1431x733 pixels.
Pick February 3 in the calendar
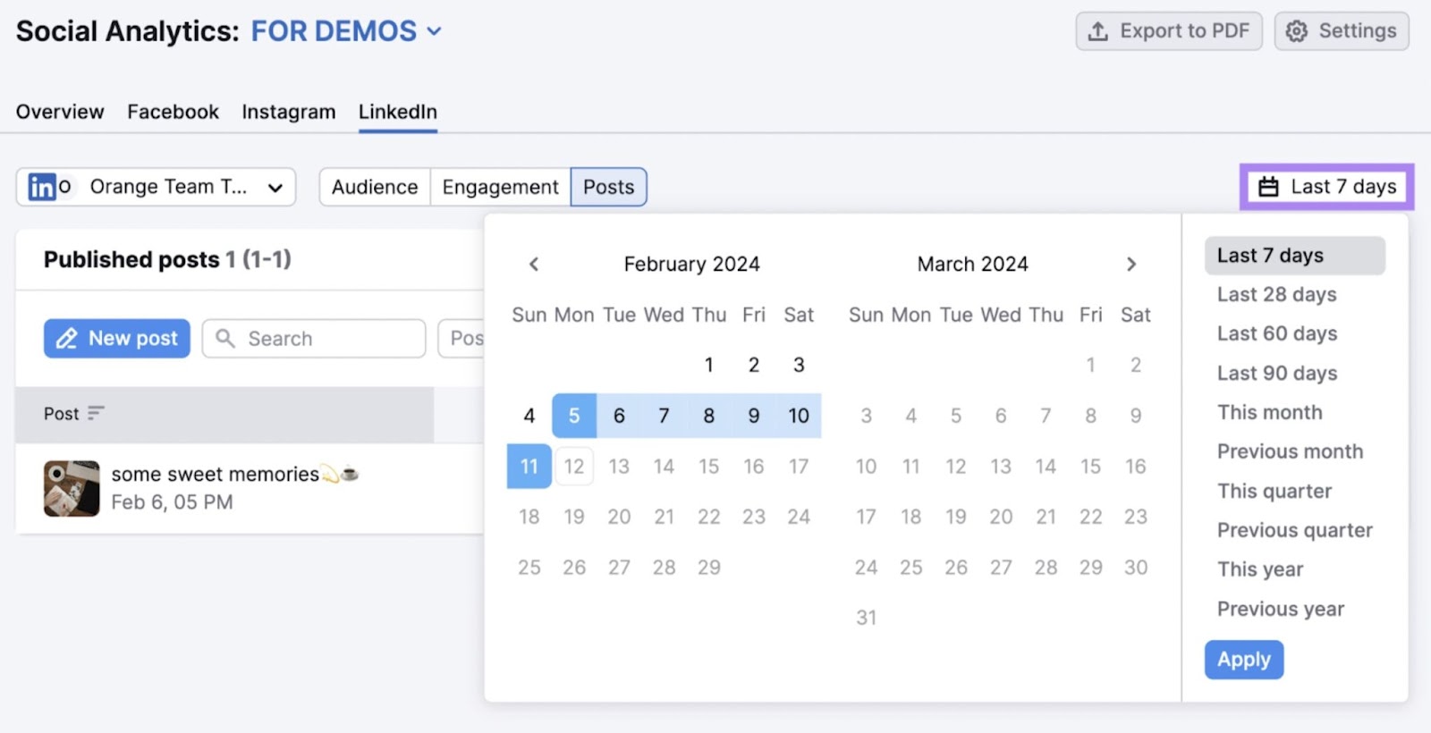799,365
